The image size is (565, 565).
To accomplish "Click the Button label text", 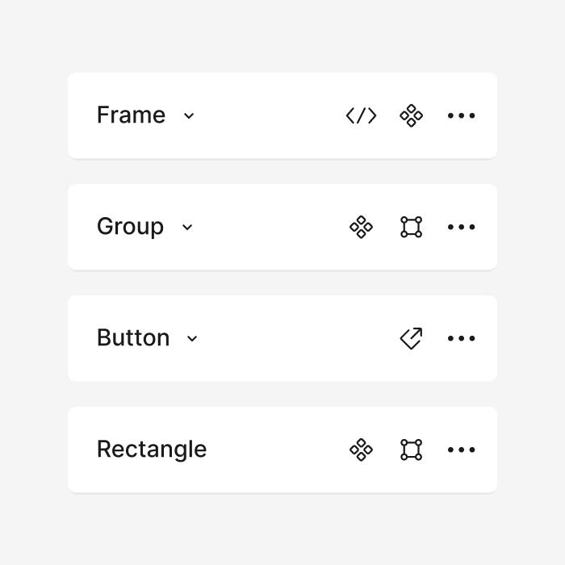I will 133,337.
